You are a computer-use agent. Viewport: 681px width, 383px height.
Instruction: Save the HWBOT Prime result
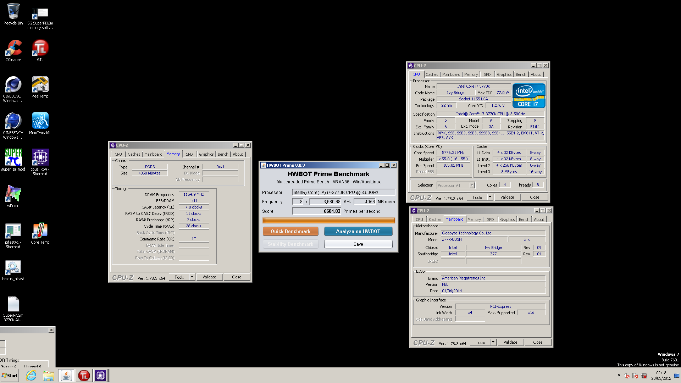pyautogui.click(x=358, y=244)
